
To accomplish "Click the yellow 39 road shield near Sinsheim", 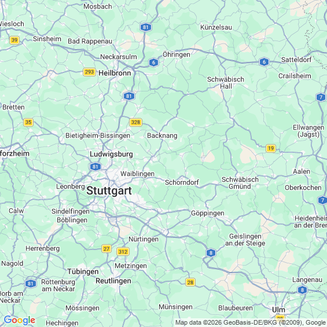I will click(x=14, y=40).
